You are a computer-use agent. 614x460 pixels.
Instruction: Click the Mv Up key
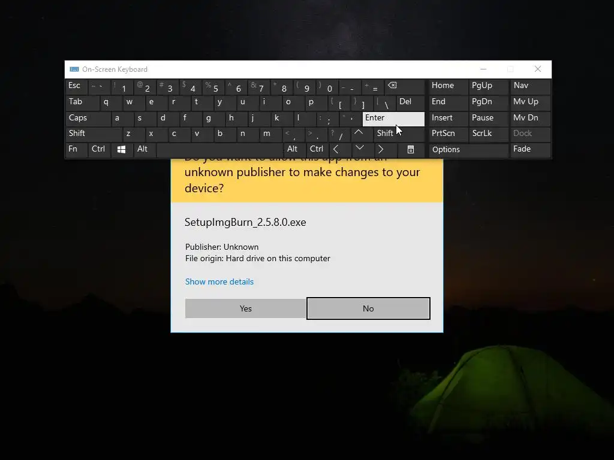tap(530, 102)
